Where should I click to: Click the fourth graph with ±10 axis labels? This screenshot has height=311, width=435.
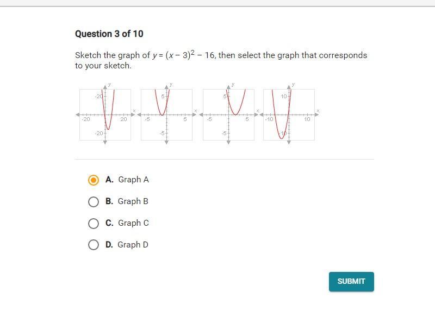pyautogui.click(x=289, y=115)
